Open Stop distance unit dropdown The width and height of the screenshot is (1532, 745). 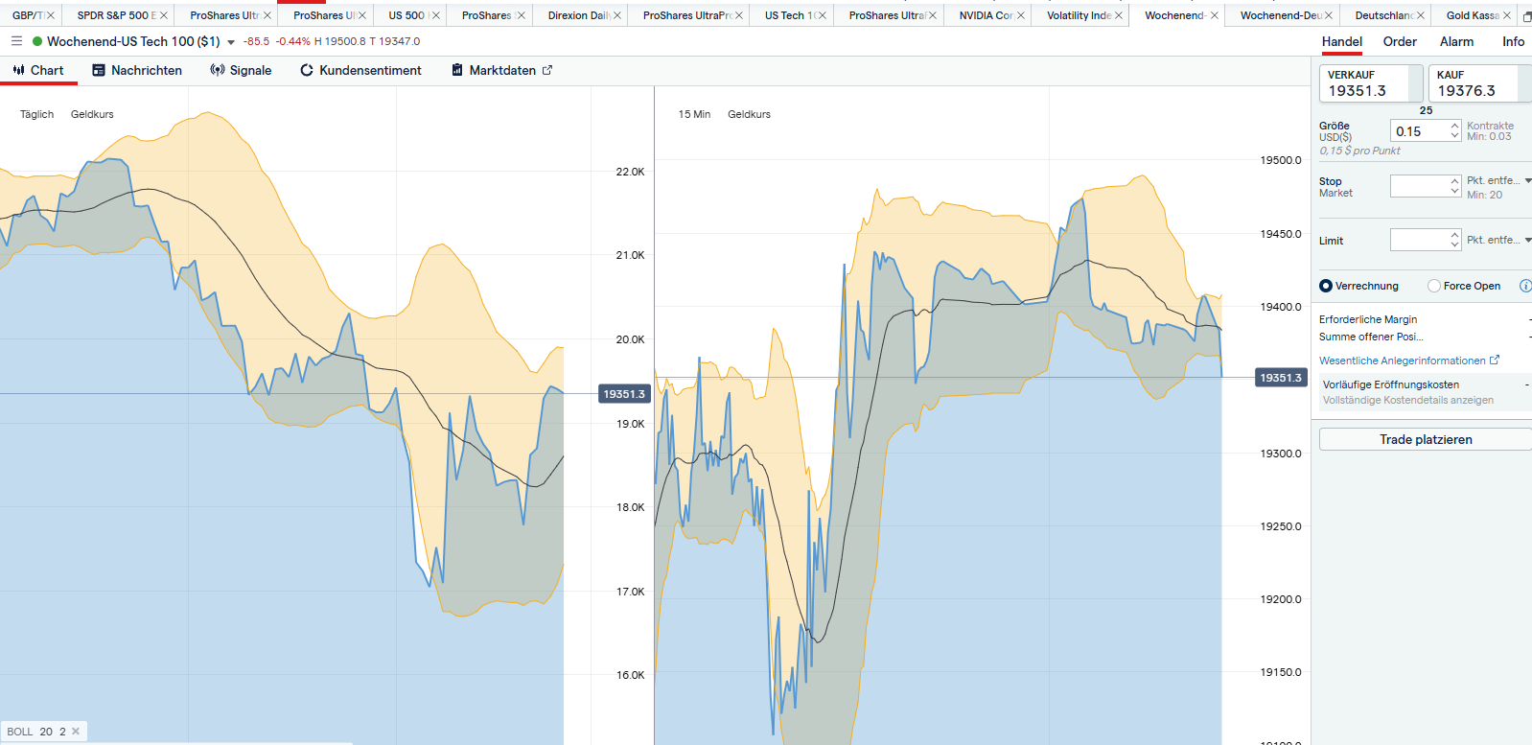pyautogui.click(x=1527, y=180)
